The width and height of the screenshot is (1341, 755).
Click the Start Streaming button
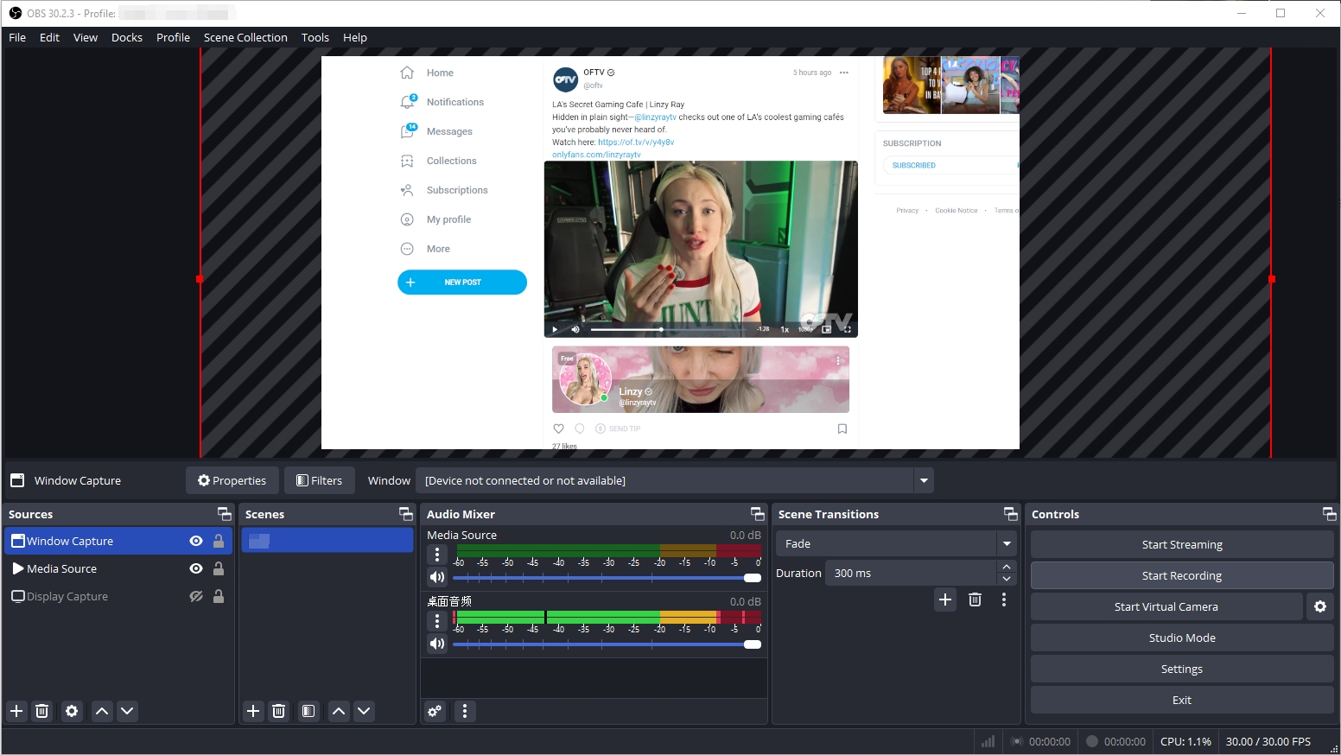point(1182,544)
